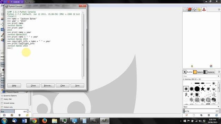
Task: Click the Rate slider
Action: (15, 112)
